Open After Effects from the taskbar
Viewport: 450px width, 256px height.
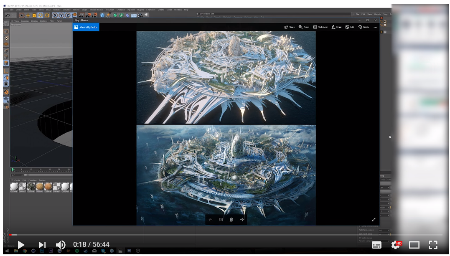point(51,251)
